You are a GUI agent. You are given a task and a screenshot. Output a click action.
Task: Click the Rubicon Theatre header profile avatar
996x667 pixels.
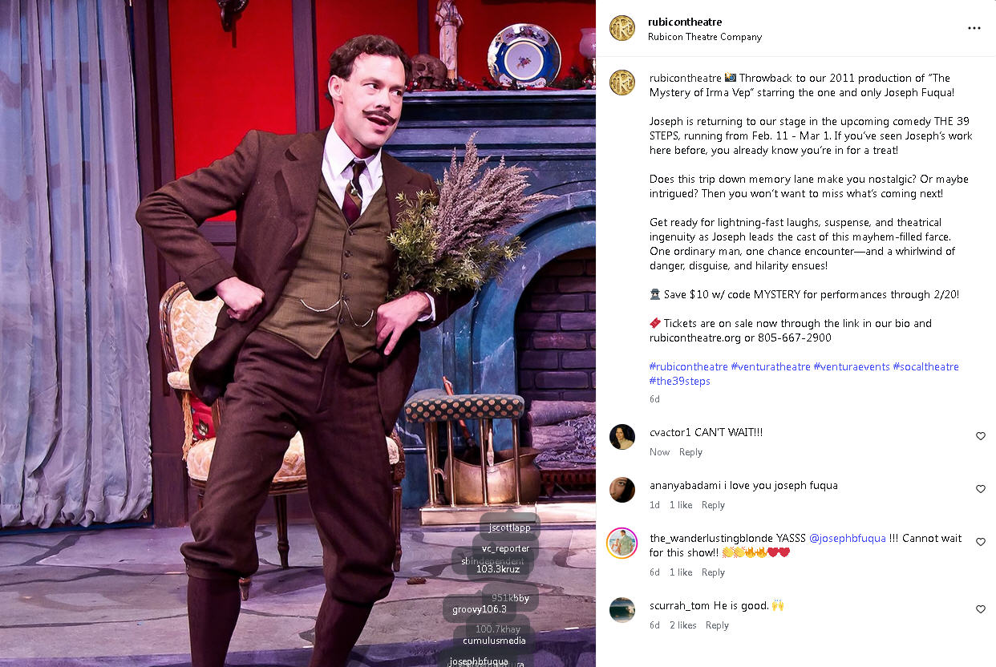tap(622, 28)
